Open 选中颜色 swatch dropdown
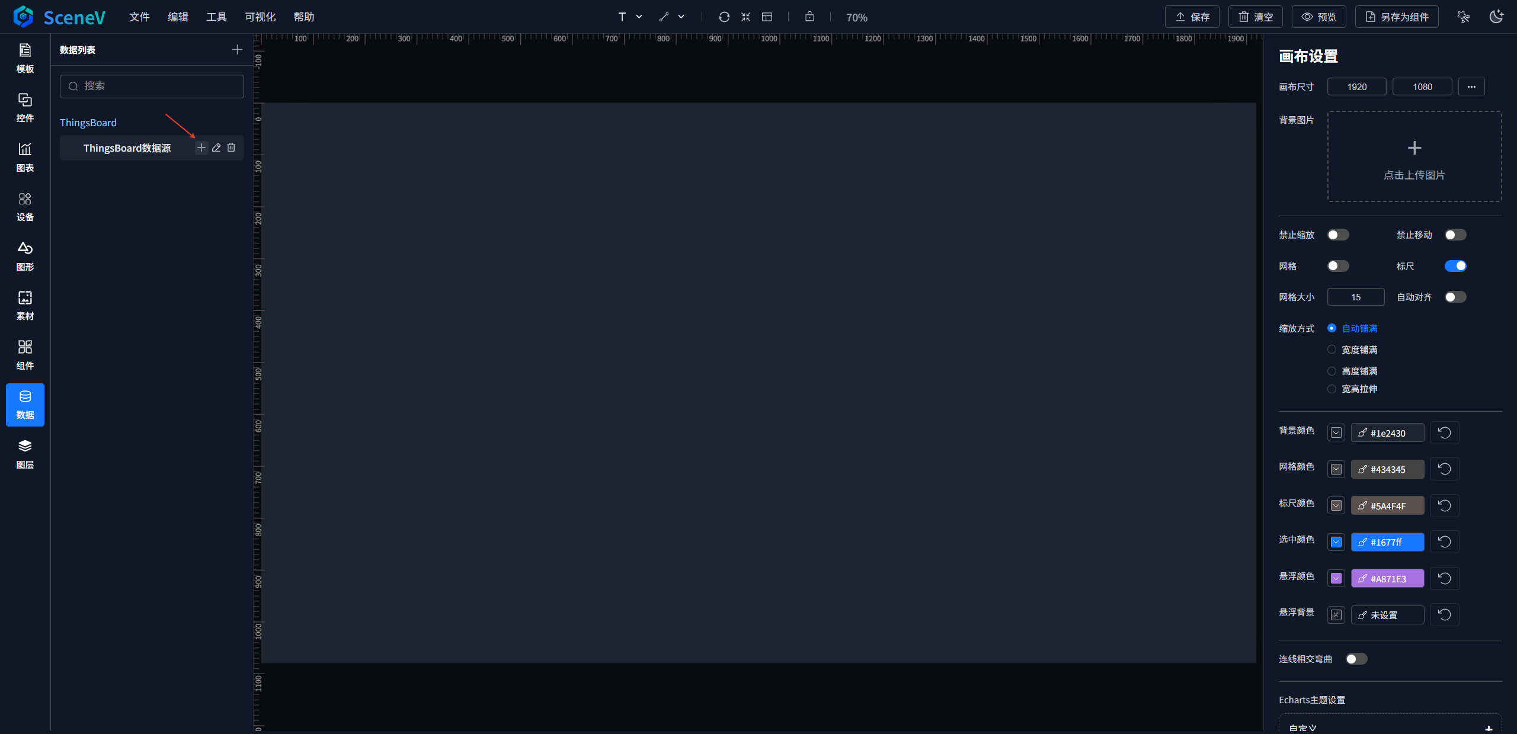The height and width of the screenshot is (734, 1517). (x=1336, y=542)
